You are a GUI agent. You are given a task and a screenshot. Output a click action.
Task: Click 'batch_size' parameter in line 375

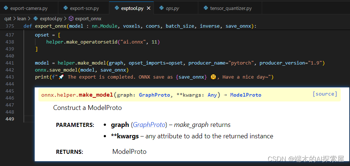[x=180, y=26]
